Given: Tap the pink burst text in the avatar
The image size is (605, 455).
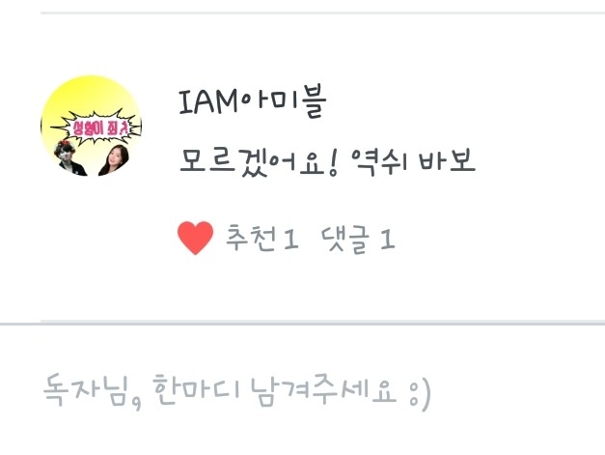Looking at the screenshot, I should point(100,128).
